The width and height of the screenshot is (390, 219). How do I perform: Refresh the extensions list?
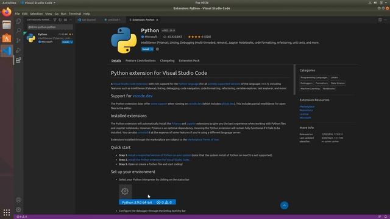(60, 20)
